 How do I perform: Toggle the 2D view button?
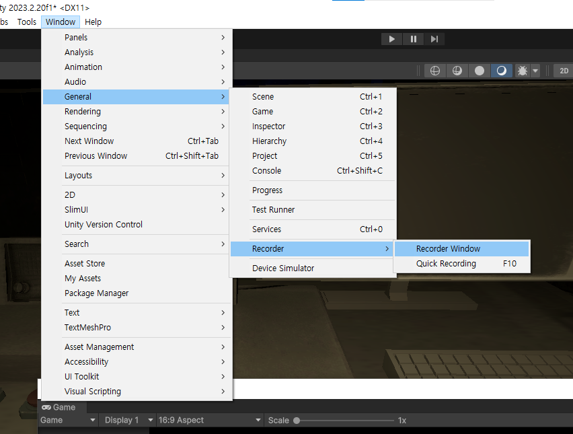pyautogui.click(x=564, y=71)
